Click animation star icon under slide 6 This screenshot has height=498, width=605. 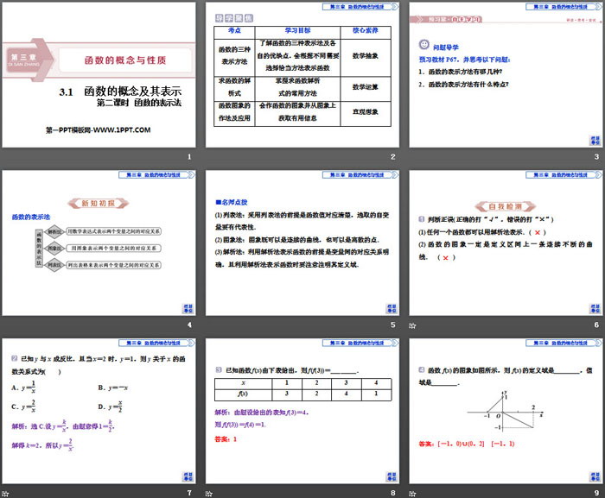[x=412, y=325]
